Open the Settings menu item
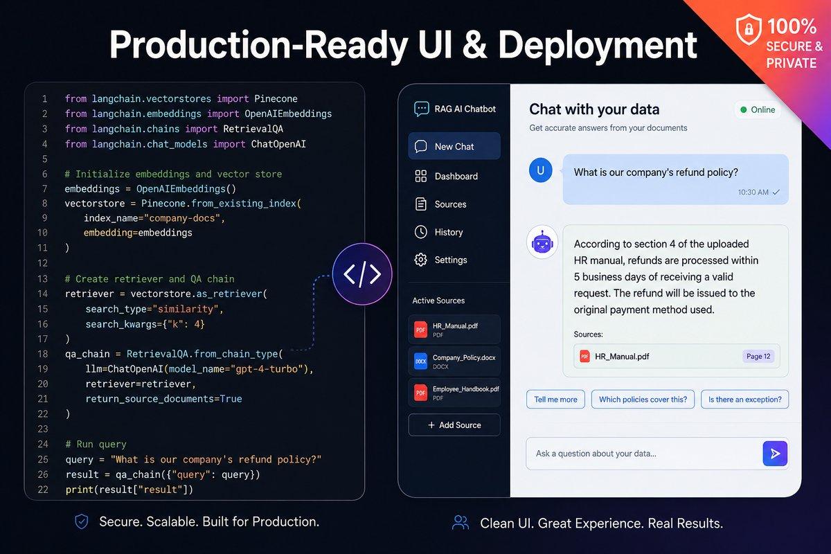 coord(454,260)
